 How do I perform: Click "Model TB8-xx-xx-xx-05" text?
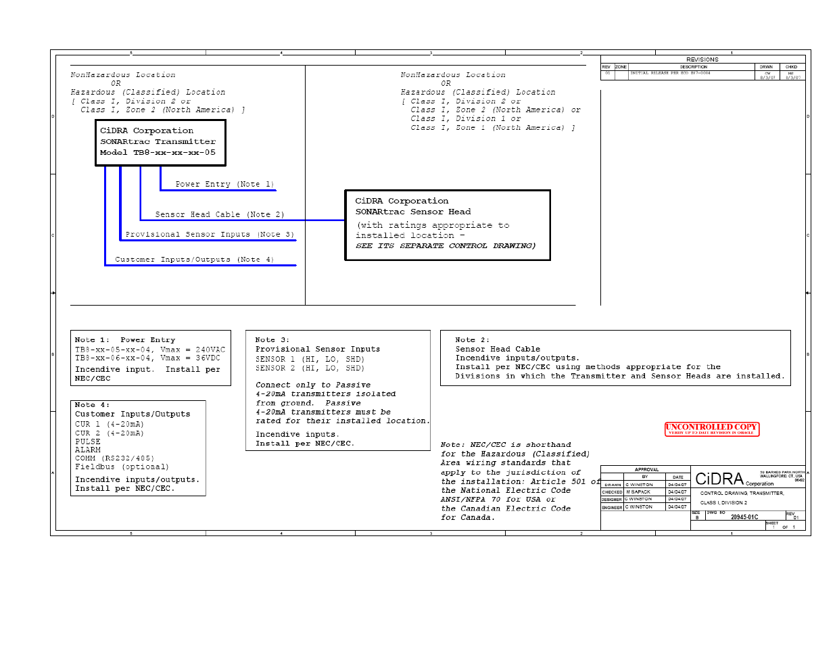click(158, 153)
